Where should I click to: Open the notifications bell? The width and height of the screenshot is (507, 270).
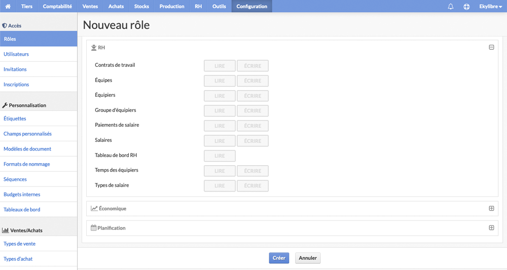[450, 7]
